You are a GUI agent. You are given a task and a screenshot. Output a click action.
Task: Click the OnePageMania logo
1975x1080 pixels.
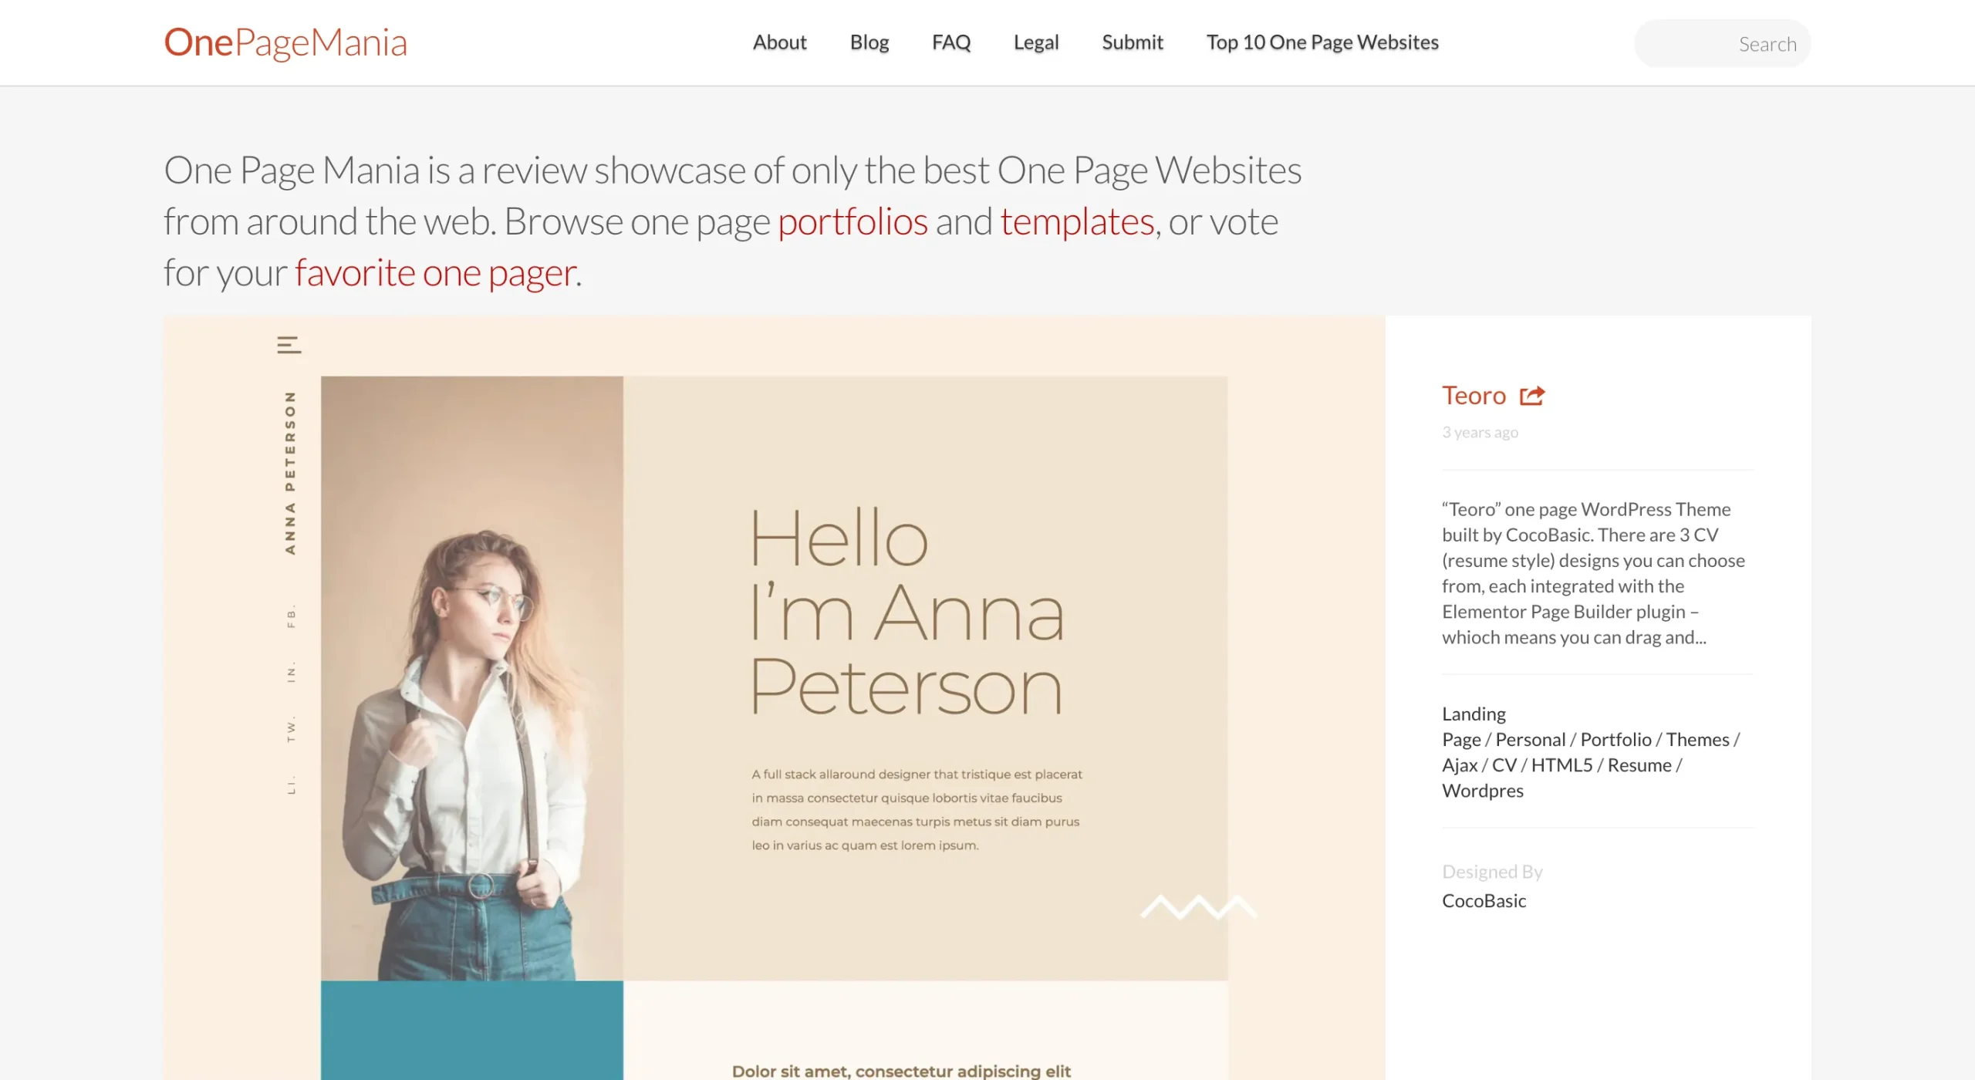[285, 42]
